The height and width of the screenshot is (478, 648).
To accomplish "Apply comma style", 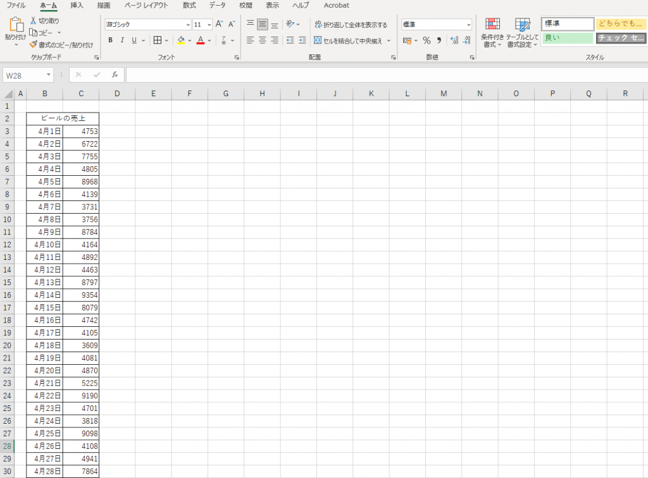I will (439, 40).
